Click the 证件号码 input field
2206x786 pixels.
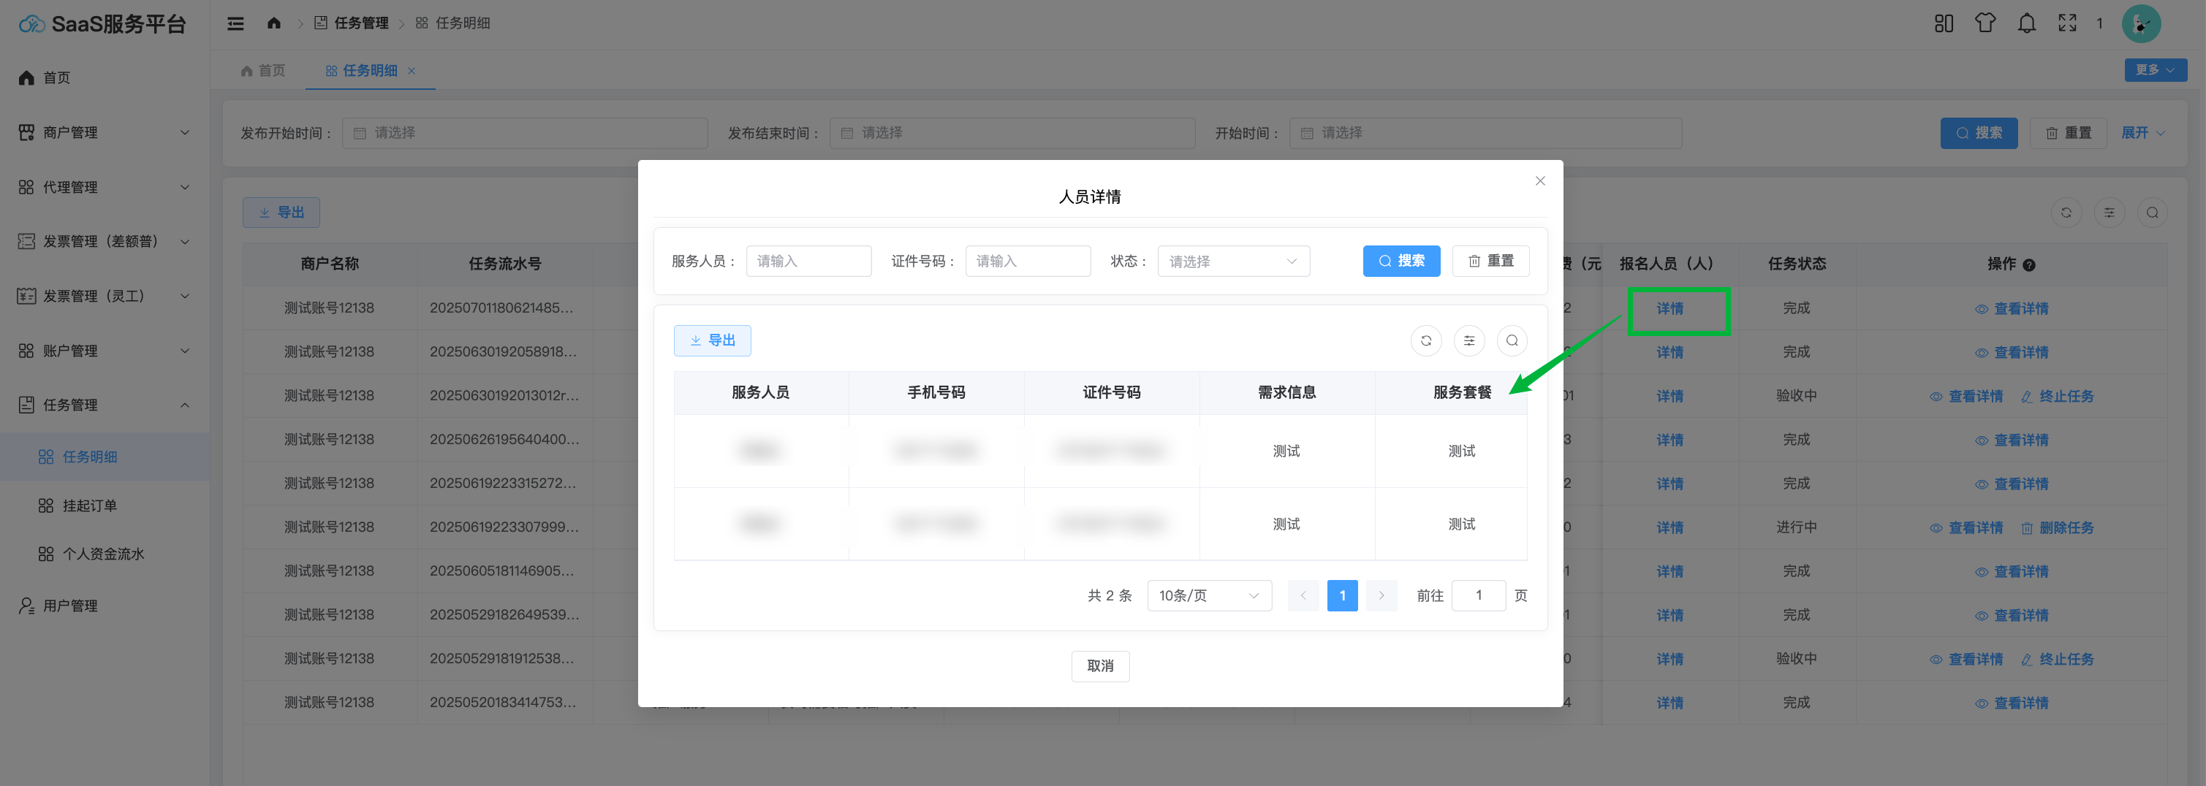1028,261
